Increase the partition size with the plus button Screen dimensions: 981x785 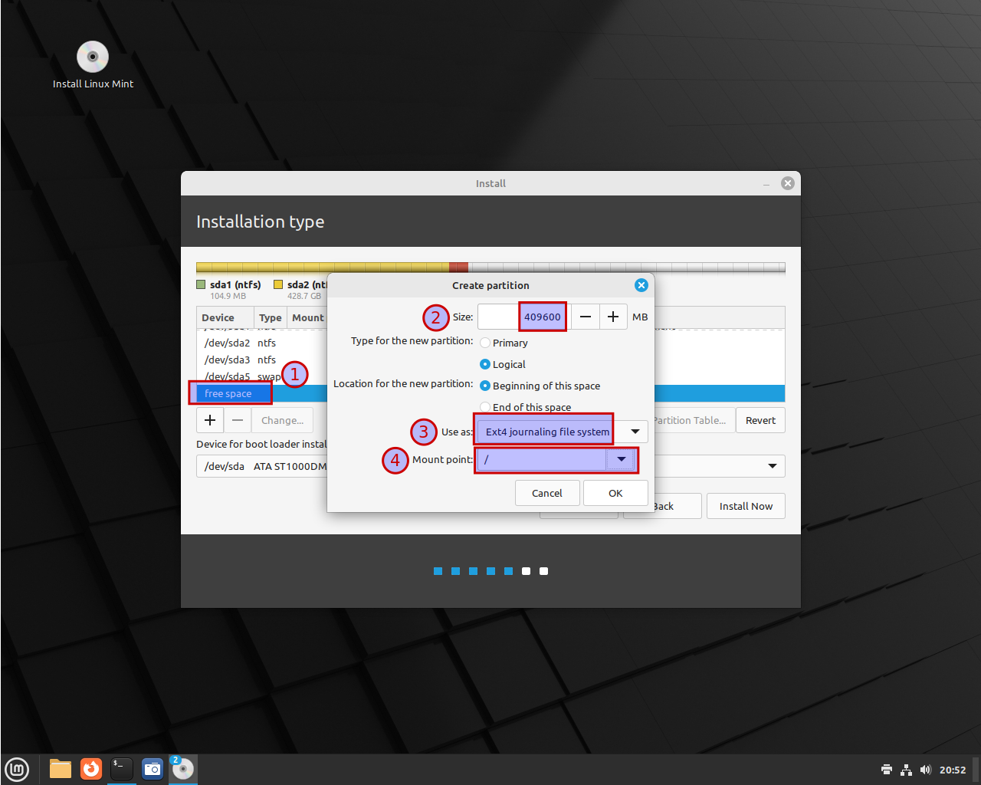[x=613, y=317]
